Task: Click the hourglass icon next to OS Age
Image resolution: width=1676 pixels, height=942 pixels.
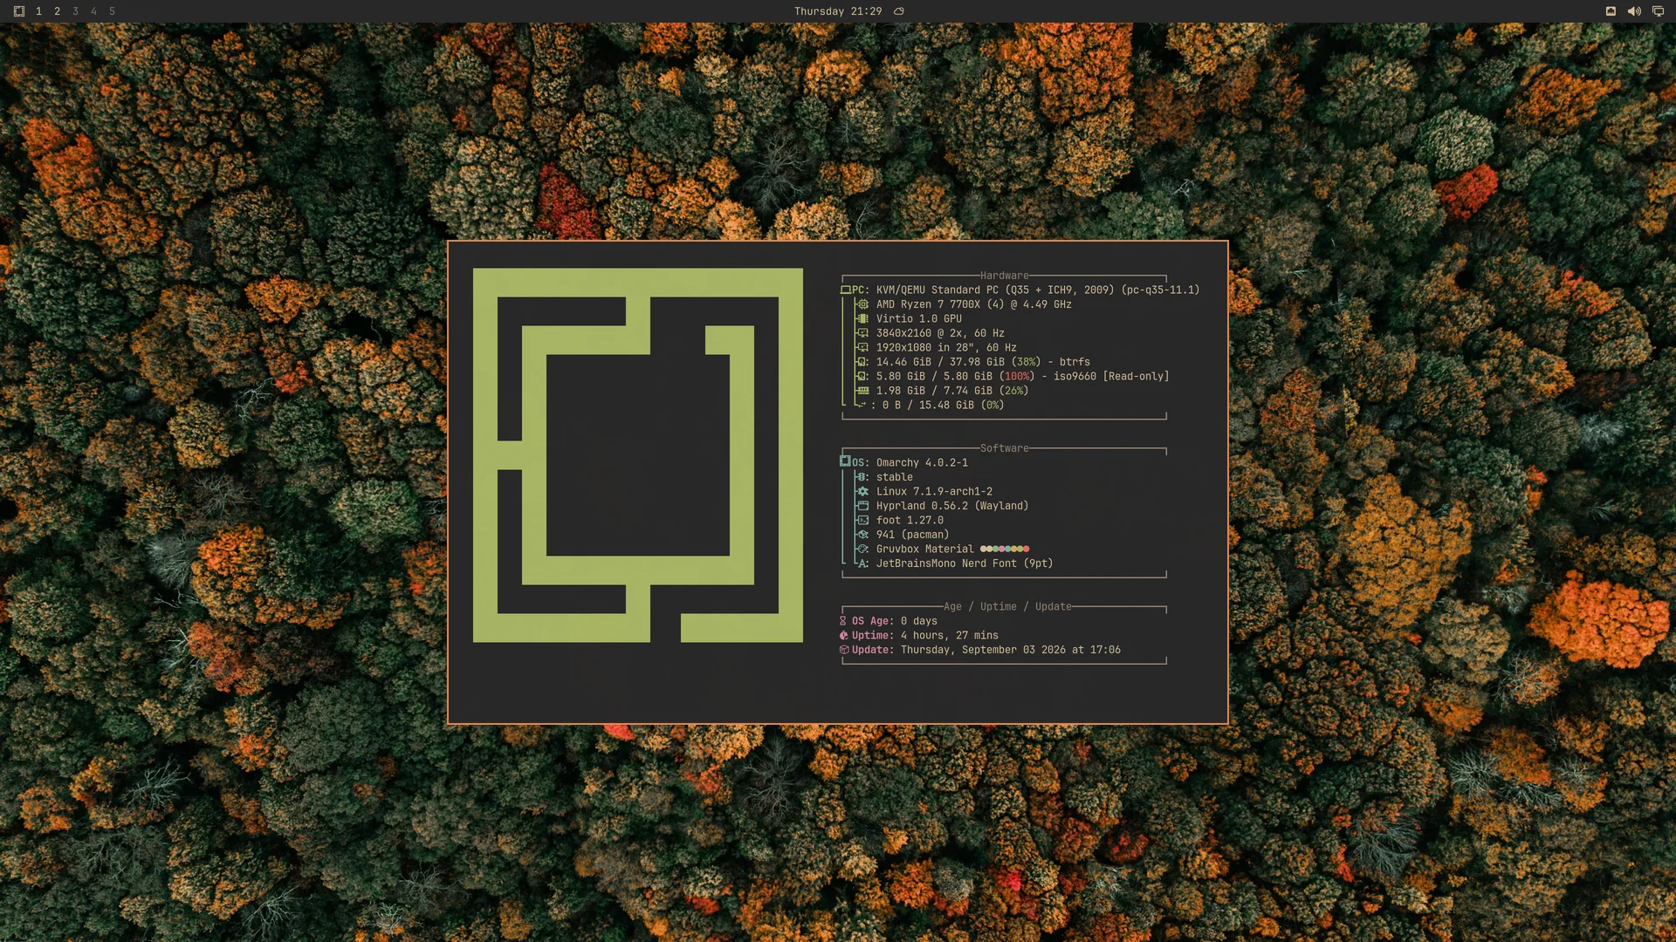Action: [843, 621]
